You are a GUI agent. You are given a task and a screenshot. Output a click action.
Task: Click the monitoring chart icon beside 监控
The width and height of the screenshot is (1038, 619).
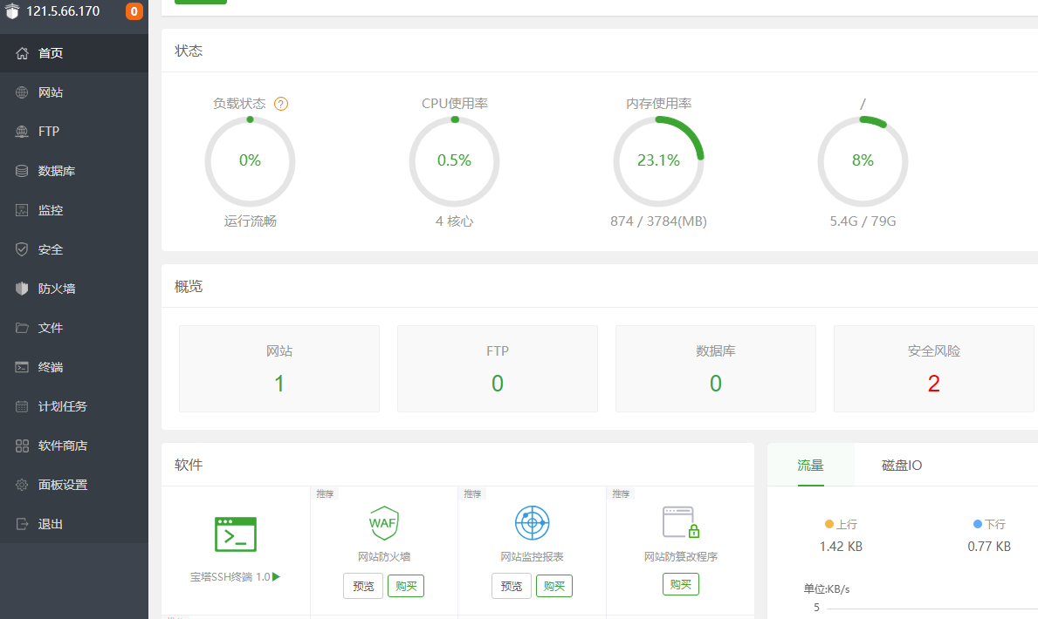coord(22,210)
